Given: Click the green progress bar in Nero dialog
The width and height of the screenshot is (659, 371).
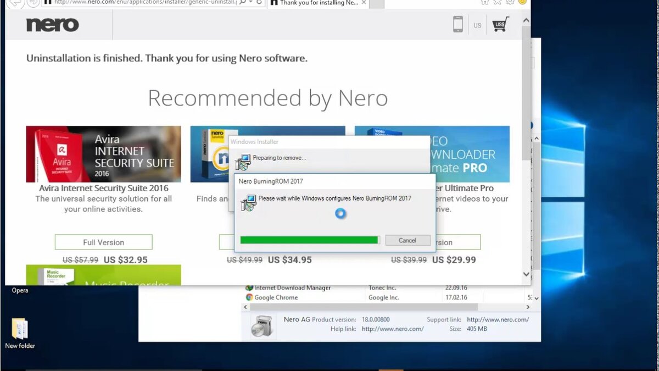Looking at the screenshot, I should (309, 240).
